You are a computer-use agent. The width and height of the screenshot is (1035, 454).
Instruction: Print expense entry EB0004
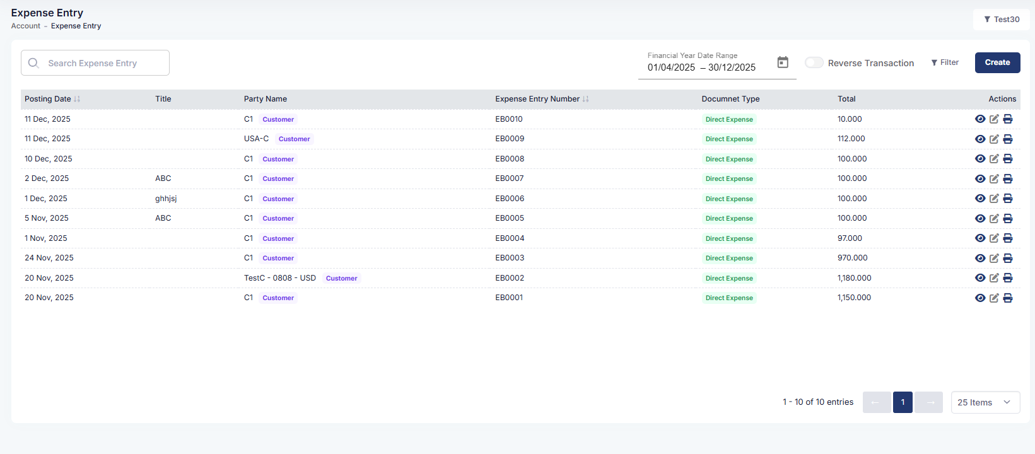1008,238
